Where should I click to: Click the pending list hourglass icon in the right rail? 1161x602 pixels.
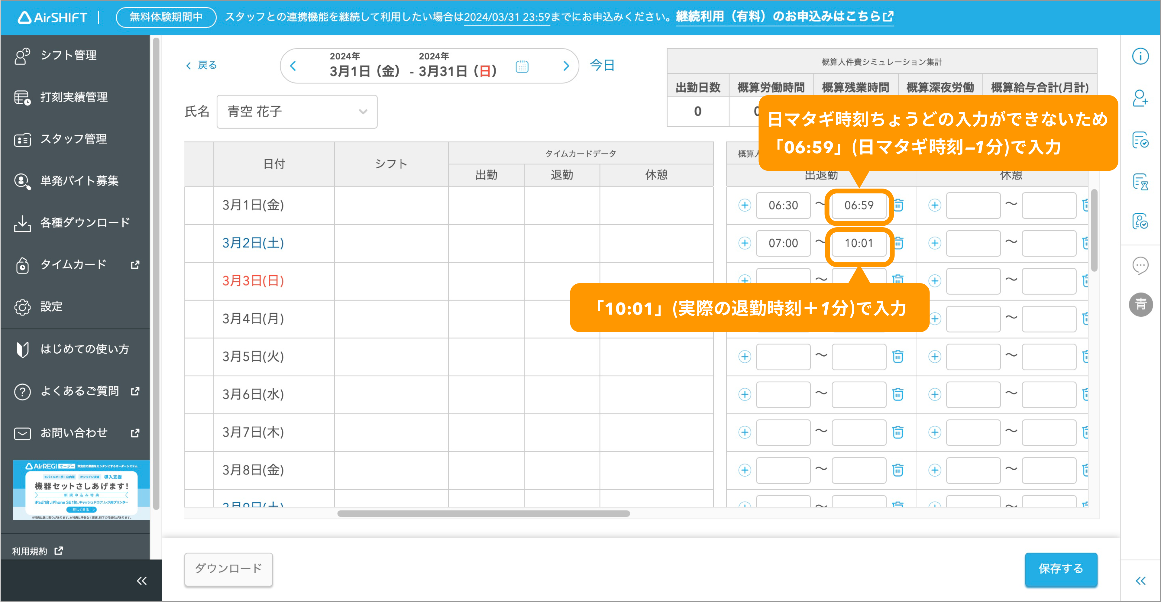[1140, 182]
